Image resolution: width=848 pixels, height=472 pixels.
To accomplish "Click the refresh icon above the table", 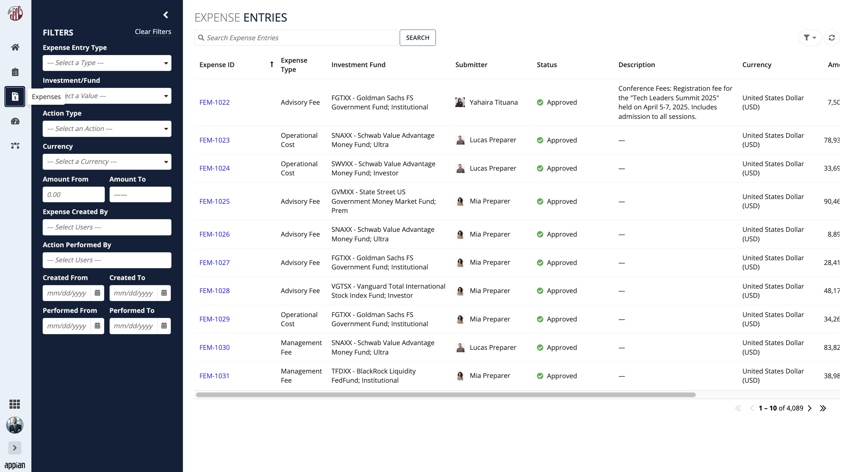I will coord(831,38).
